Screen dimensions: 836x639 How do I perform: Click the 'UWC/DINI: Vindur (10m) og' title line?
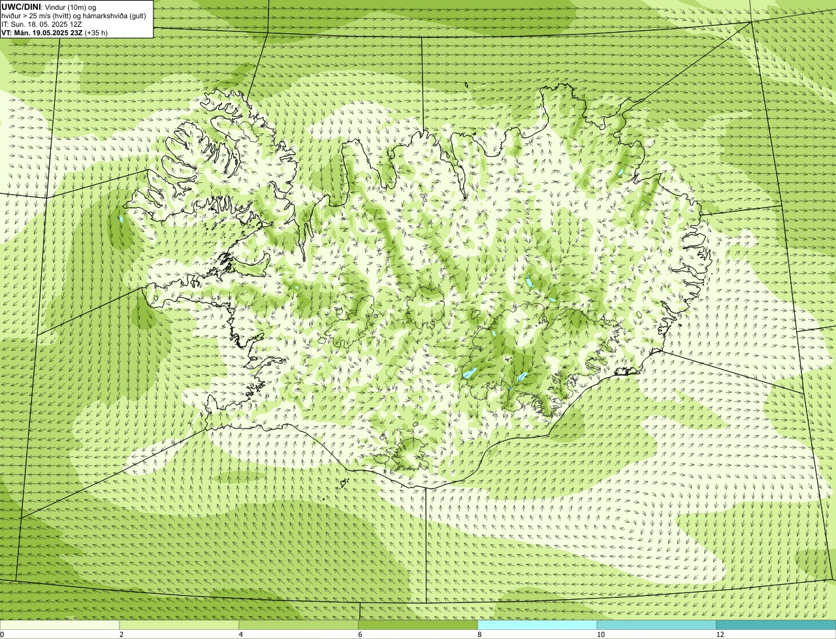tap(49, 7)
